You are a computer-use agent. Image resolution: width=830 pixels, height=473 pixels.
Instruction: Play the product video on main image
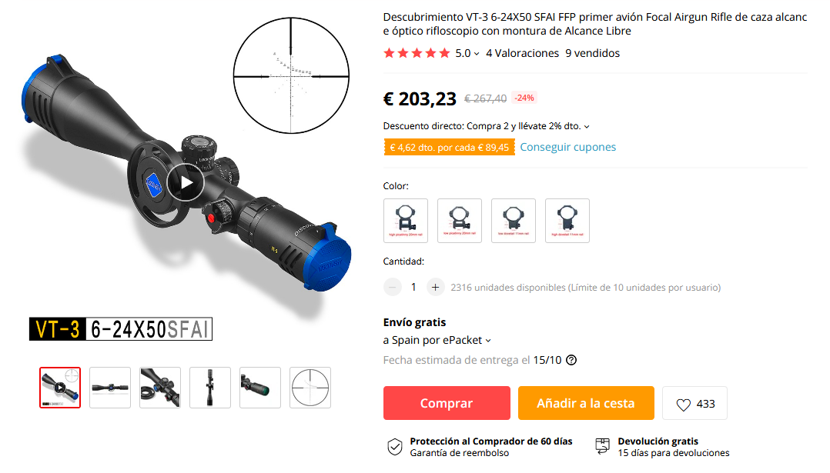(x=186, y=183)
